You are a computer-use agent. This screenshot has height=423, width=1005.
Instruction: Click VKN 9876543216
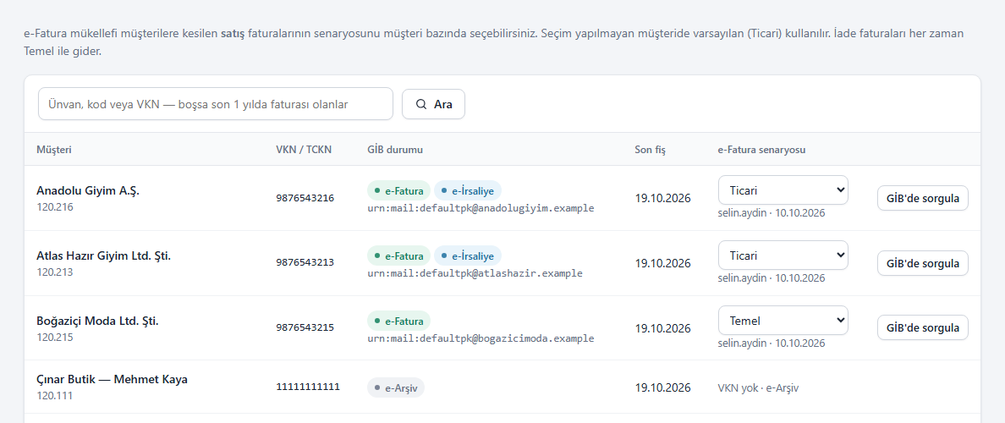[305, 198]
